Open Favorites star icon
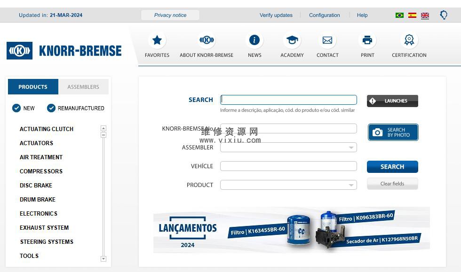The image size is (461, 272). (x=157, y=40)
